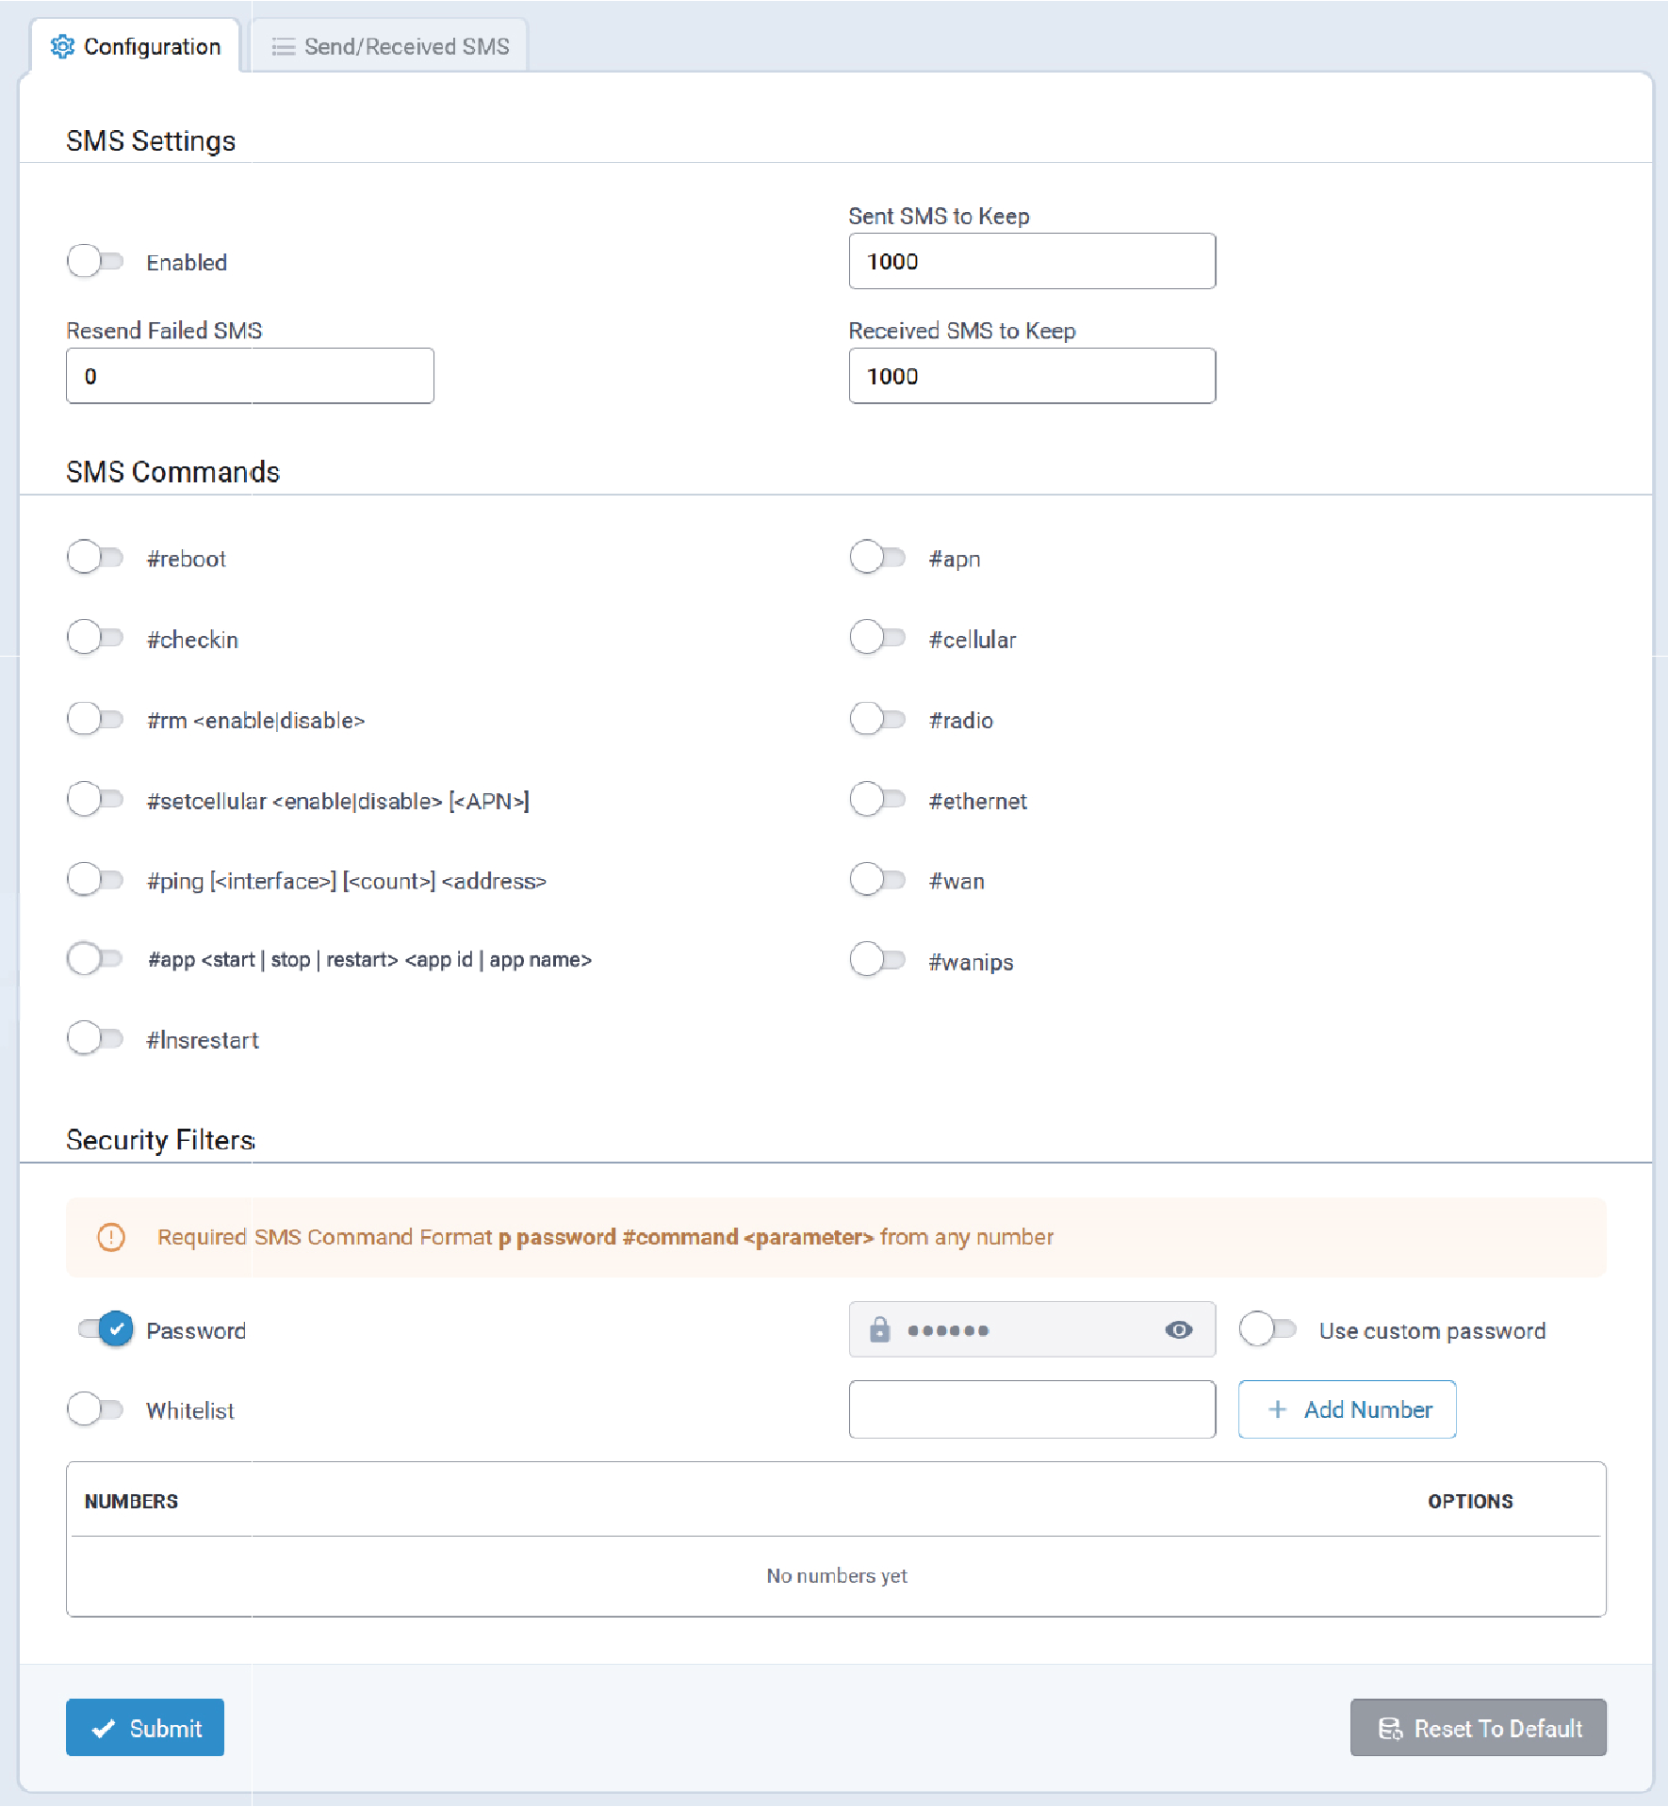The height and width of the screenshot is (1807, 1668).
Task: Switch to the Send/Received SMS tab
Action: pyautogui.click(x=389, y=47)
